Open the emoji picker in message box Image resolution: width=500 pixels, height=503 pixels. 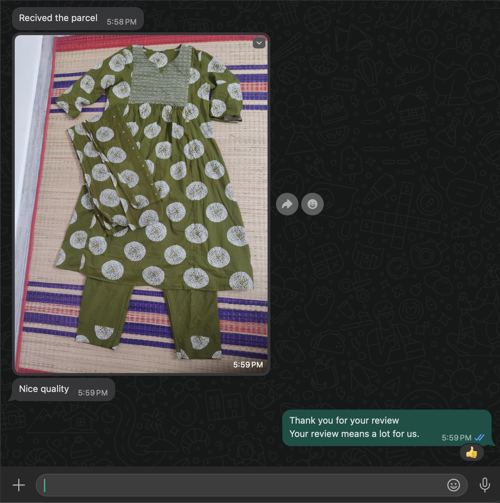pyautogui.click(x=453, y=485)
